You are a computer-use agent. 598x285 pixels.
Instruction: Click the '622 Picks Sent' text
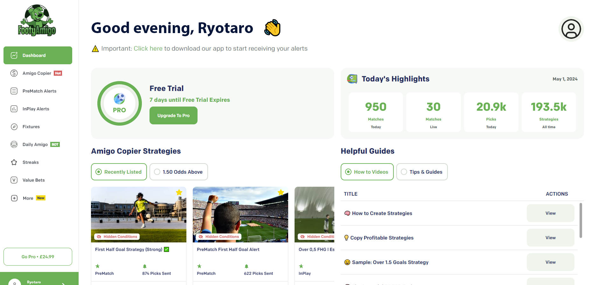click(x=258, y=273)
